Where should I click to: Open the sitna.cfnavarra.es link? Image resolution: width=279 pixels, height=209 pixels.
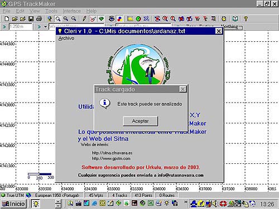coord(112,153)
